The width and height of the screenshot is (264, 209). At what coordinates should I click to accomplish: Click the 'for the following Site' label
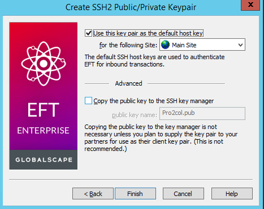coord(128,45)
